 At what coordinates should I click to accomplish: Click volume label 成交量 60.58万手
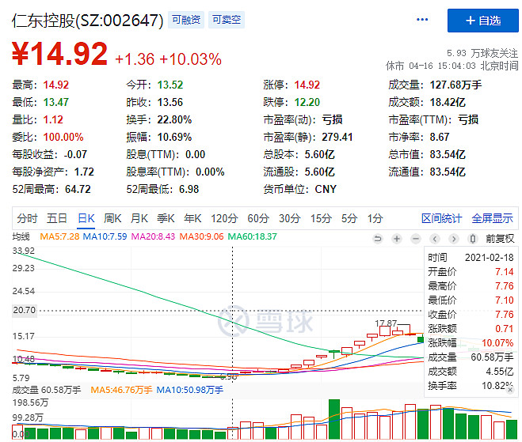pyautogui.click(x=47, y=390)
